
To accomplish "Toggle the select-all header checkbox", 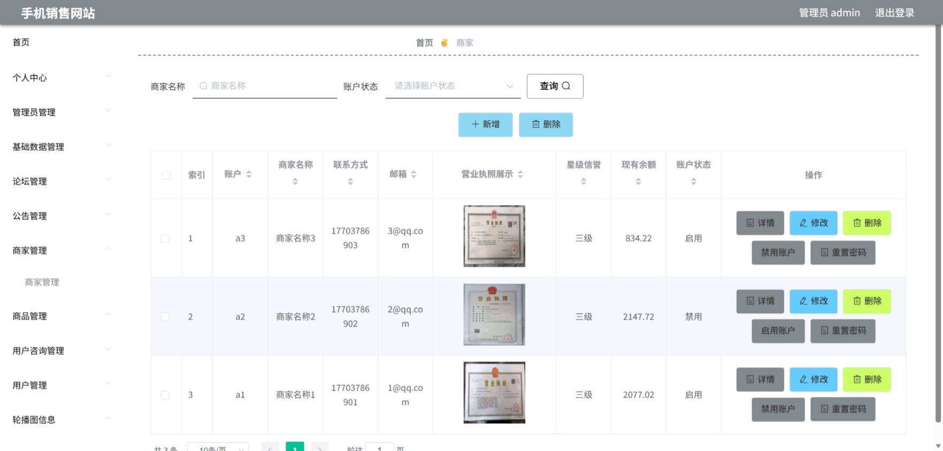I will (x=166, y=175).
